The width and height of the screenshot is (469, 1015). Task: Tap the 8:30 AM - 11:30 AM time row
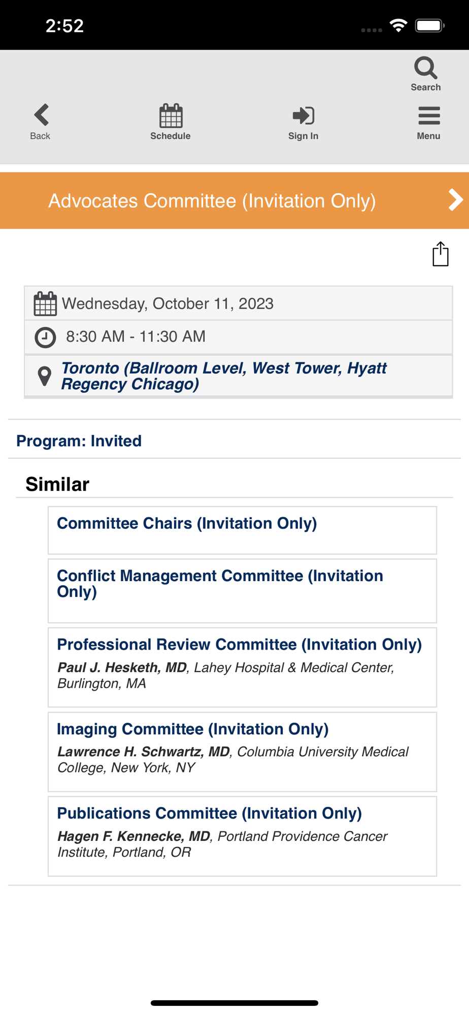[x=136, y=336]
